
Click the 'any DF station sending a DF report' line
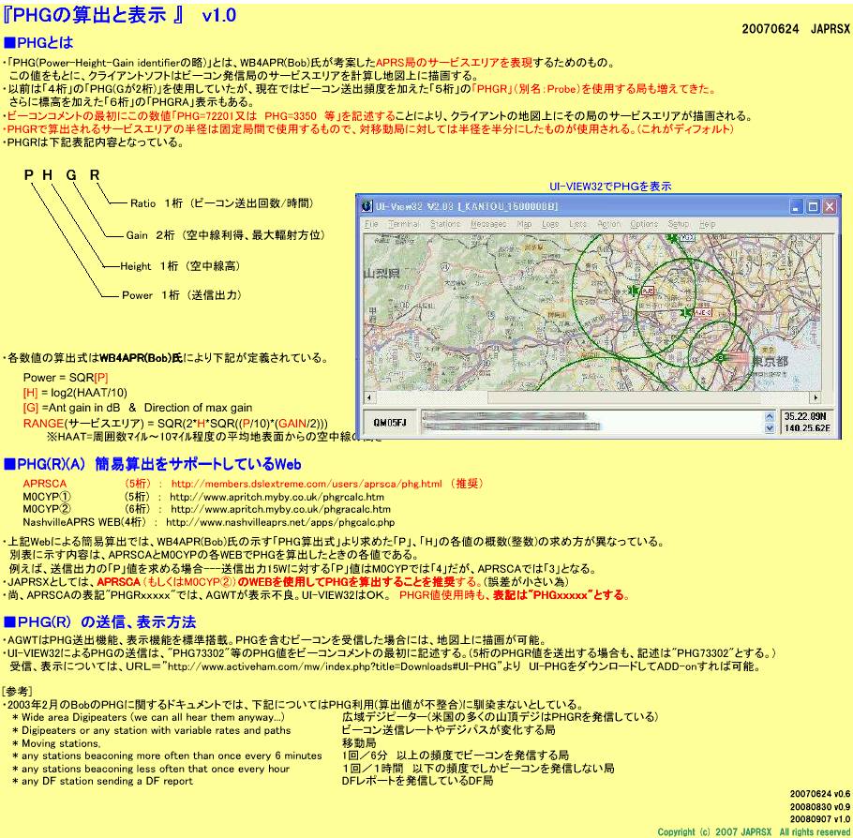[x=102, y=782]
